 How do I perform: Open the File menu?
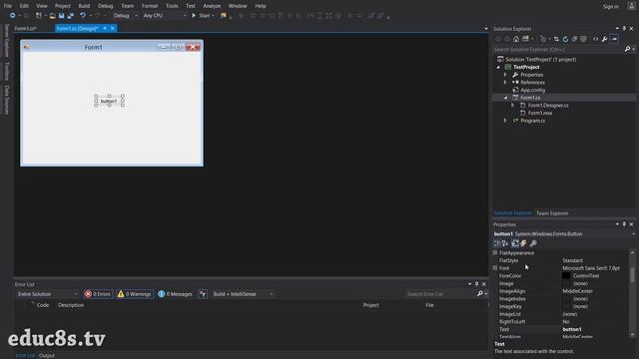[8, 6]
